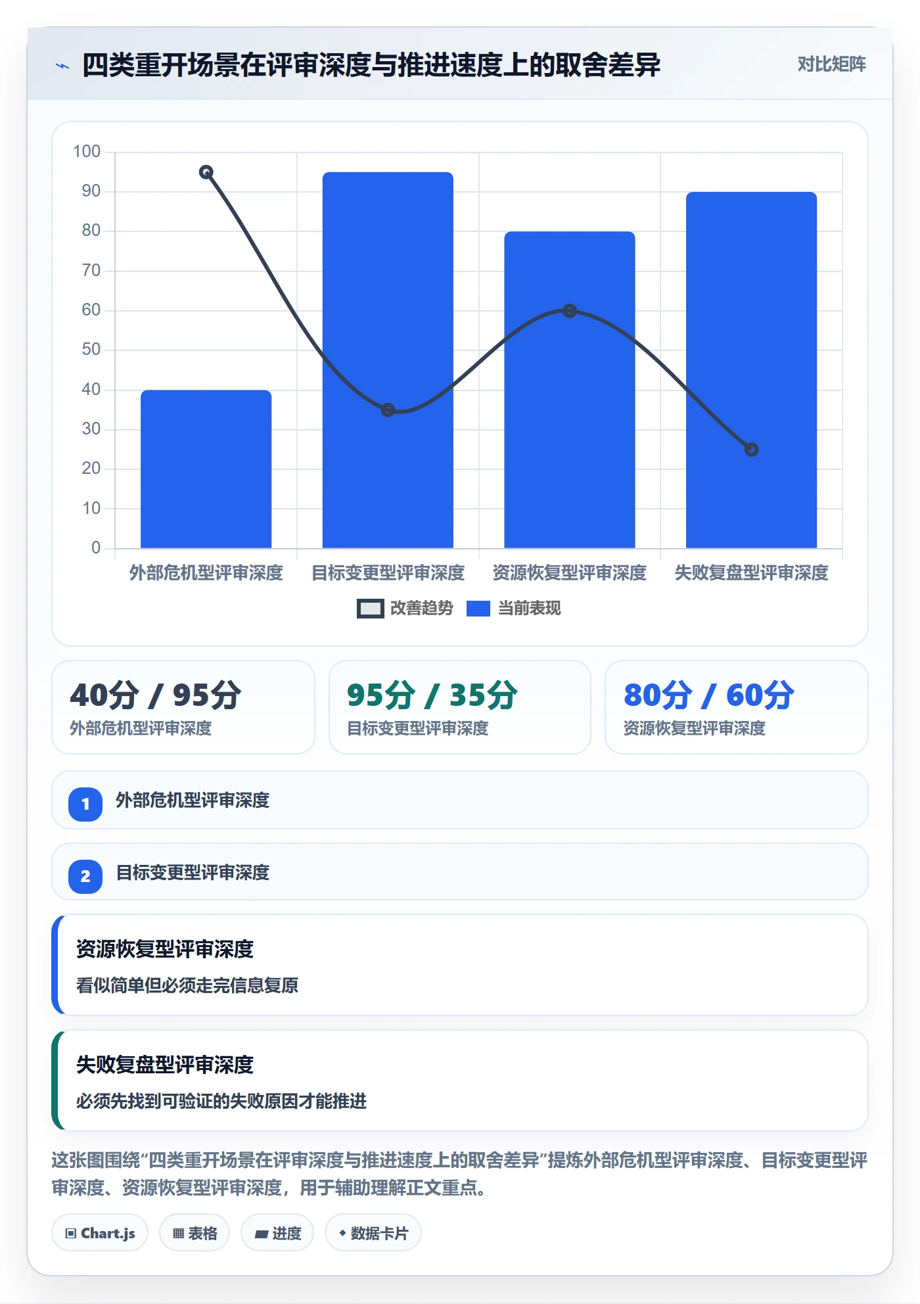Click the bar icon in 进度 tag
This screenshot has width=920, height=1304.
click(x=261, y=1234)
